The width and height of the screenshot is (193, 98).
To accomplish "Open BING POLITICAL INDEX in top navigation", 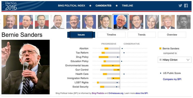I will pyautogui.click(x=72, y=6).
